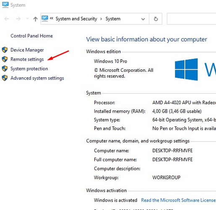This screenshot has height=210, width=216.
Task: Expand the address bar history dropdown
Action: pos(143,19)
